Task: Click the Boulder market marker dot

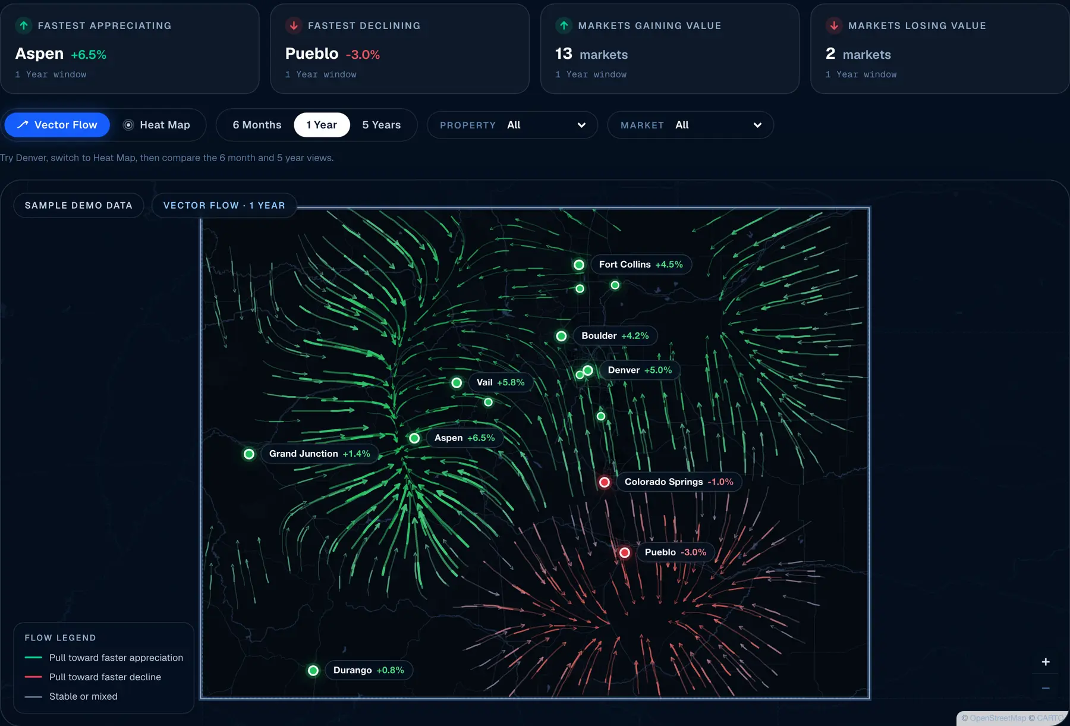Action: click(x=561, y=336)
